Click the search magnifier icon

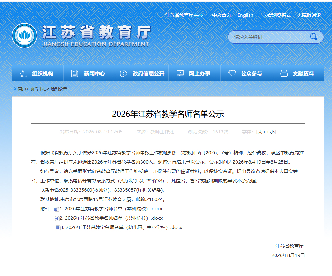pyautogui.click(x=314, y=37)
